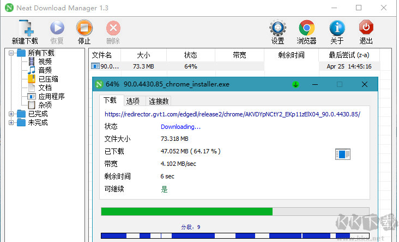The height and width of the screenshot is (242, 399).
Task: Click the 73.318 MB file size value
Action: click(174, 139)
